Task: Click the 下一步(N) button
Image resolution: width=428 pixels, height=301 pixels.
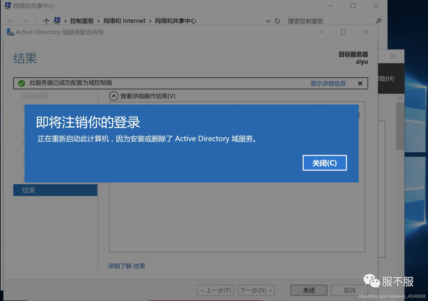Action: [256, 290]
